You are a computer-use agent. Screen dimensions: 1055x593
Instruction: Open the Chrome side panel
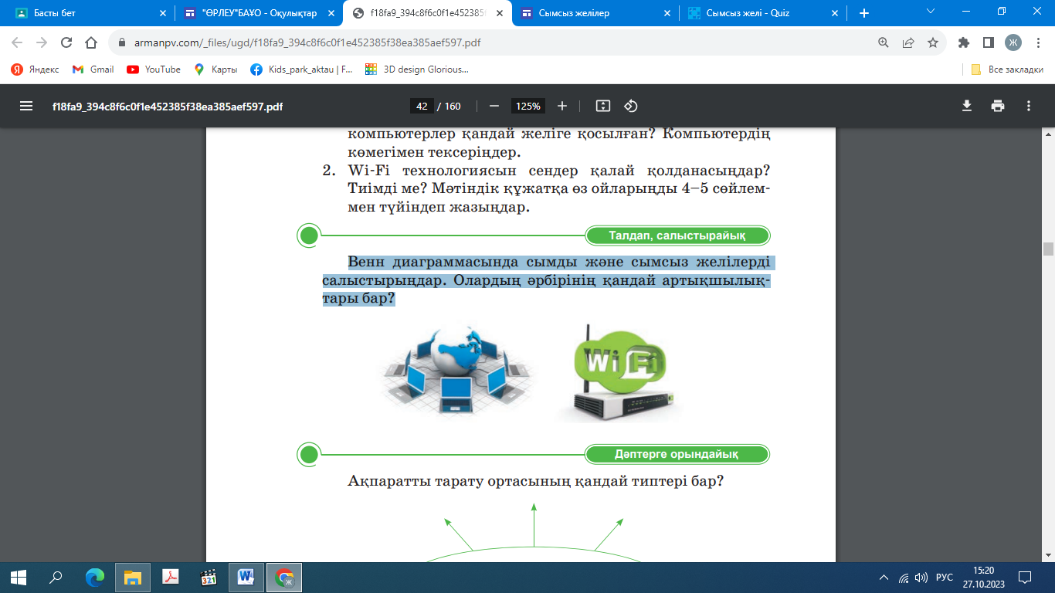click(x=988, y=43)
